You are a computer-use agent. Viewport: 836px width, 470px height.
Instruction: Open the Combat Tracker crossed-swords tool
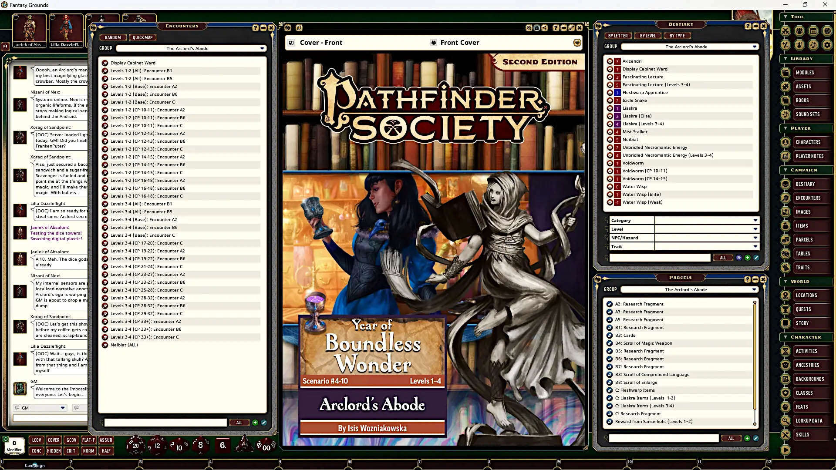[x=785, y=31]
